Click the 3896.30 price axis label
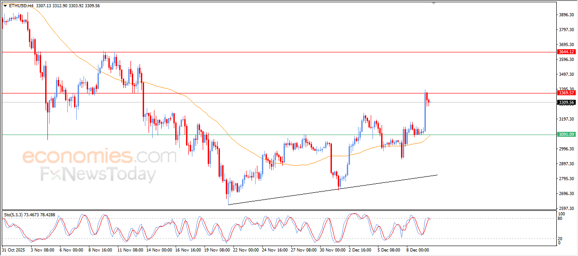This screenshot has height=256, width=578. pyautogui.click(x=566, y=15)
